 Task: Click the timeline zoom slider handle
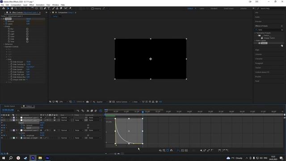point(115,154)
